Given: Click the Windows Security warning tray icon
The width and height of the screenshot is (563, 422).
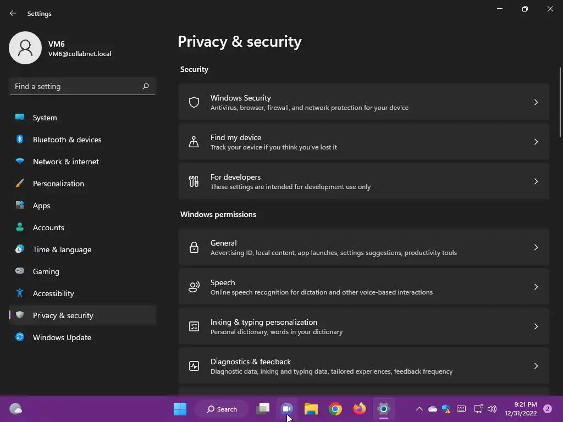Looking at the screenshot, I should coord(446,409).
